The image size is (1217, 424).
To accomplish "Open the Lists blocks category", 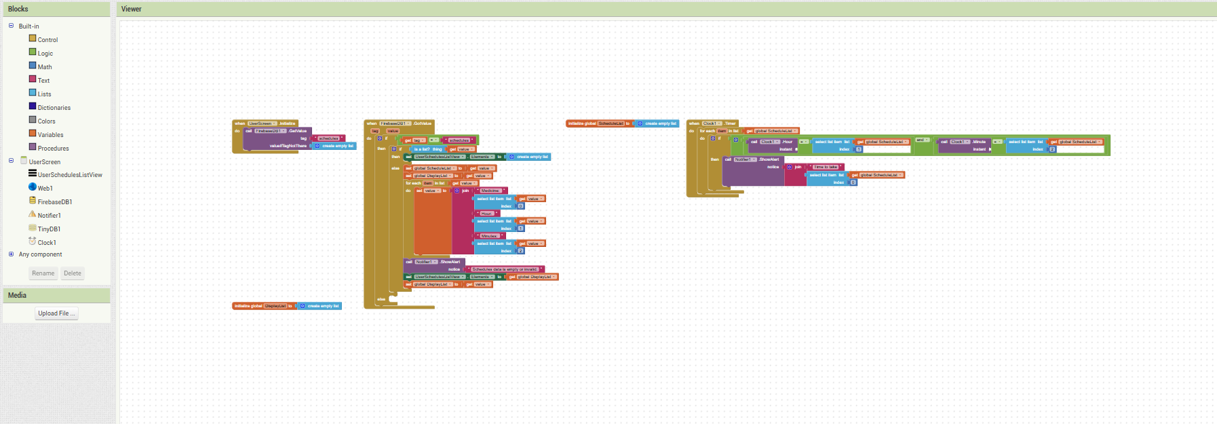I will click(44, 94).
